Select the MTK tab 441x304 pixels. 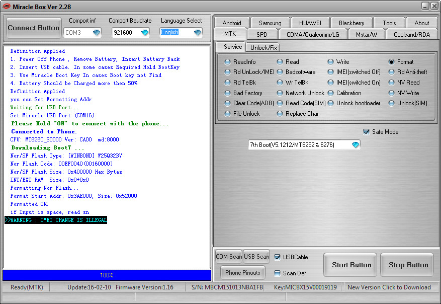click(230, 34)
